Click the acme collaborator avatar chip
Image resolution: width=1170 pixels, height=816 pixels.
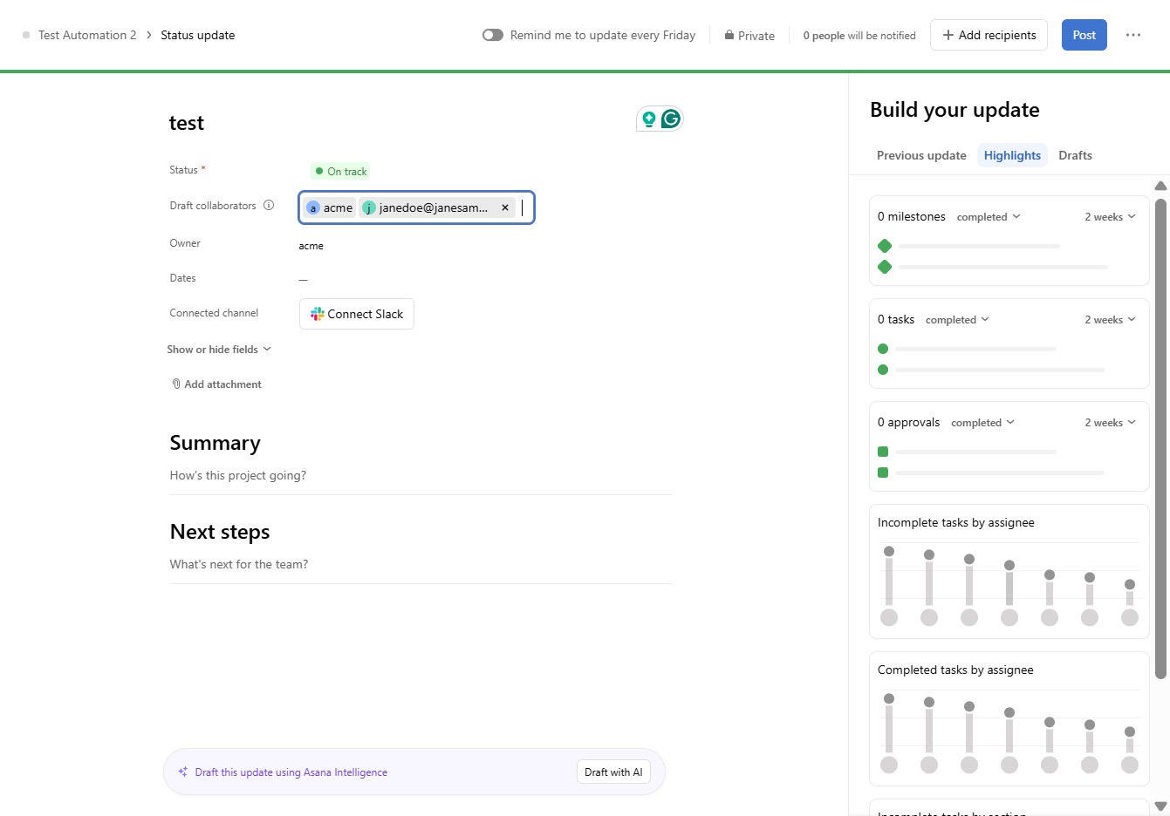point(330,207)
